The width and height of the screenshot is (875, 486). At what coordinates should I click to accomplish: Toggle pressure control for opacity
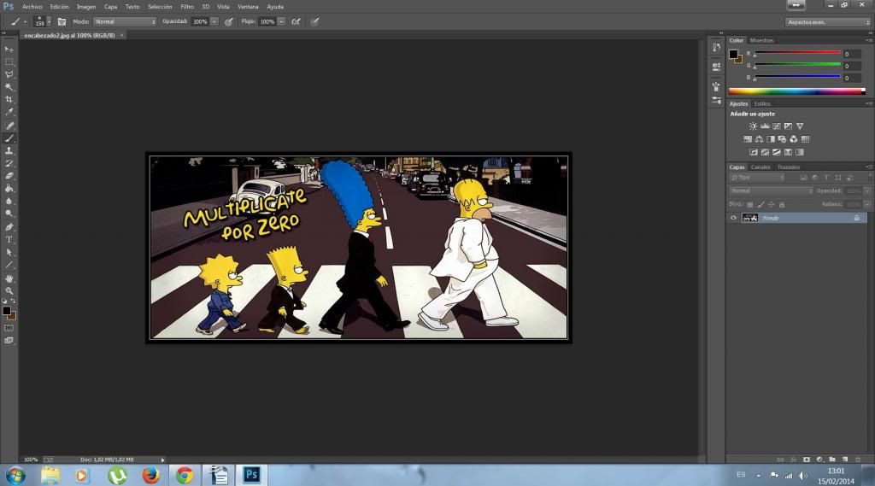229,21
